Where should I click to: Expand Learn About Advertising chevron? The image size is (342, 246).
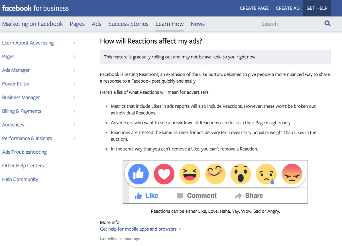click(74, 43)
